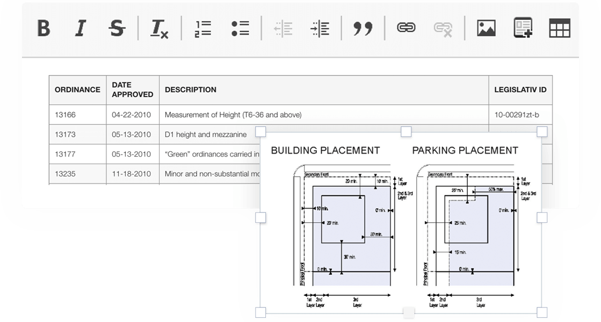Grab the image's bottom-right resize handle
Image resolution: width=601 pixels, height=322 pixels.
tap(542, 312)
